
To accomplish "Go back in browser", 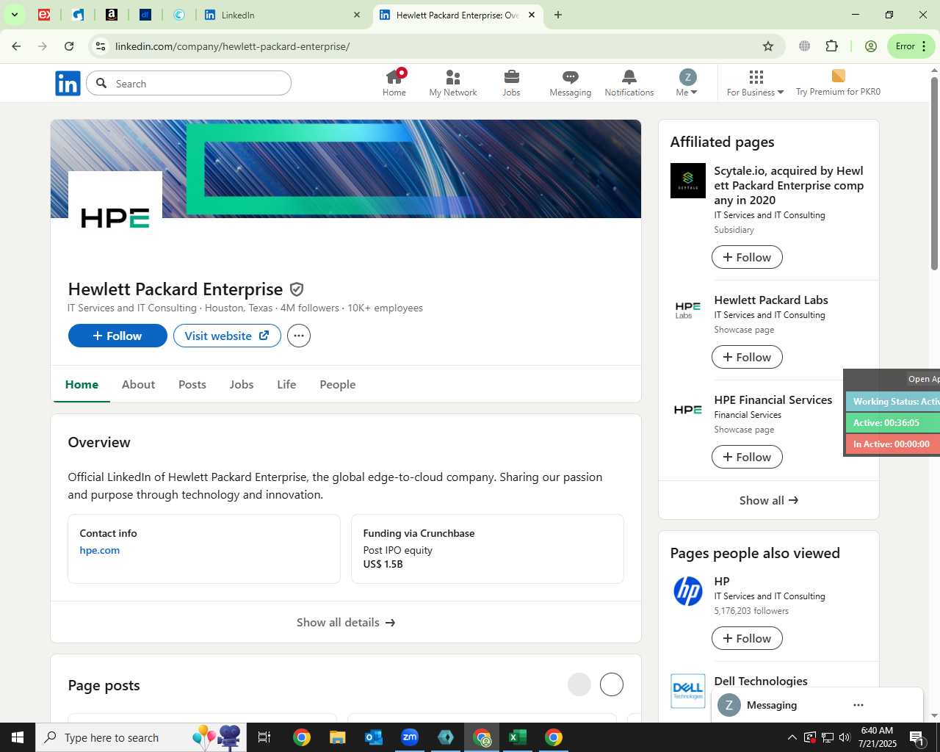I will pos(16,46).
